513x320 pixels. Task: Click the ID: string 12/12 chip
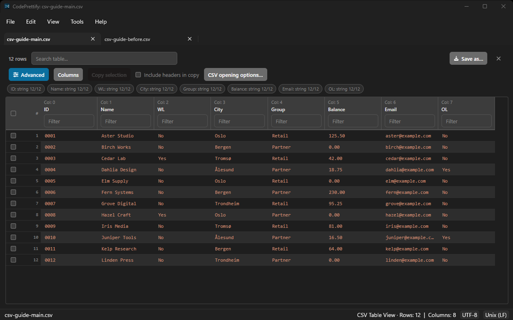click(26, 89)
